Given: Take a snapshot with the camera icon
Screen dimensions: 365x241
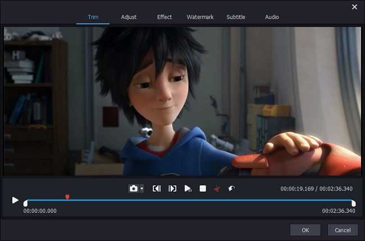Looking at the screenshot, I should click(134, 188).
